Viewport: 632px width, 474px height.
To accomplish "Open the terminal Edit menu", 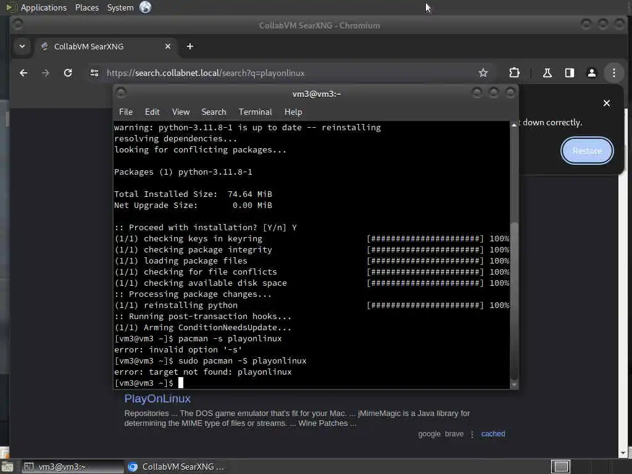I will 152,112.
